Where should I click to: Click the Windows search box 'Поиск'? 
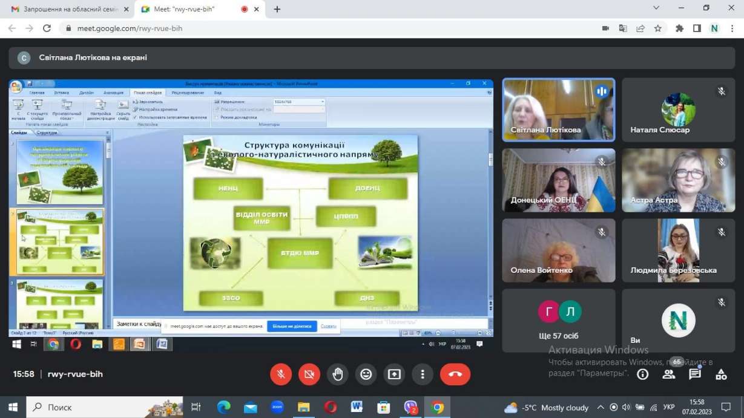pos(105,407)
